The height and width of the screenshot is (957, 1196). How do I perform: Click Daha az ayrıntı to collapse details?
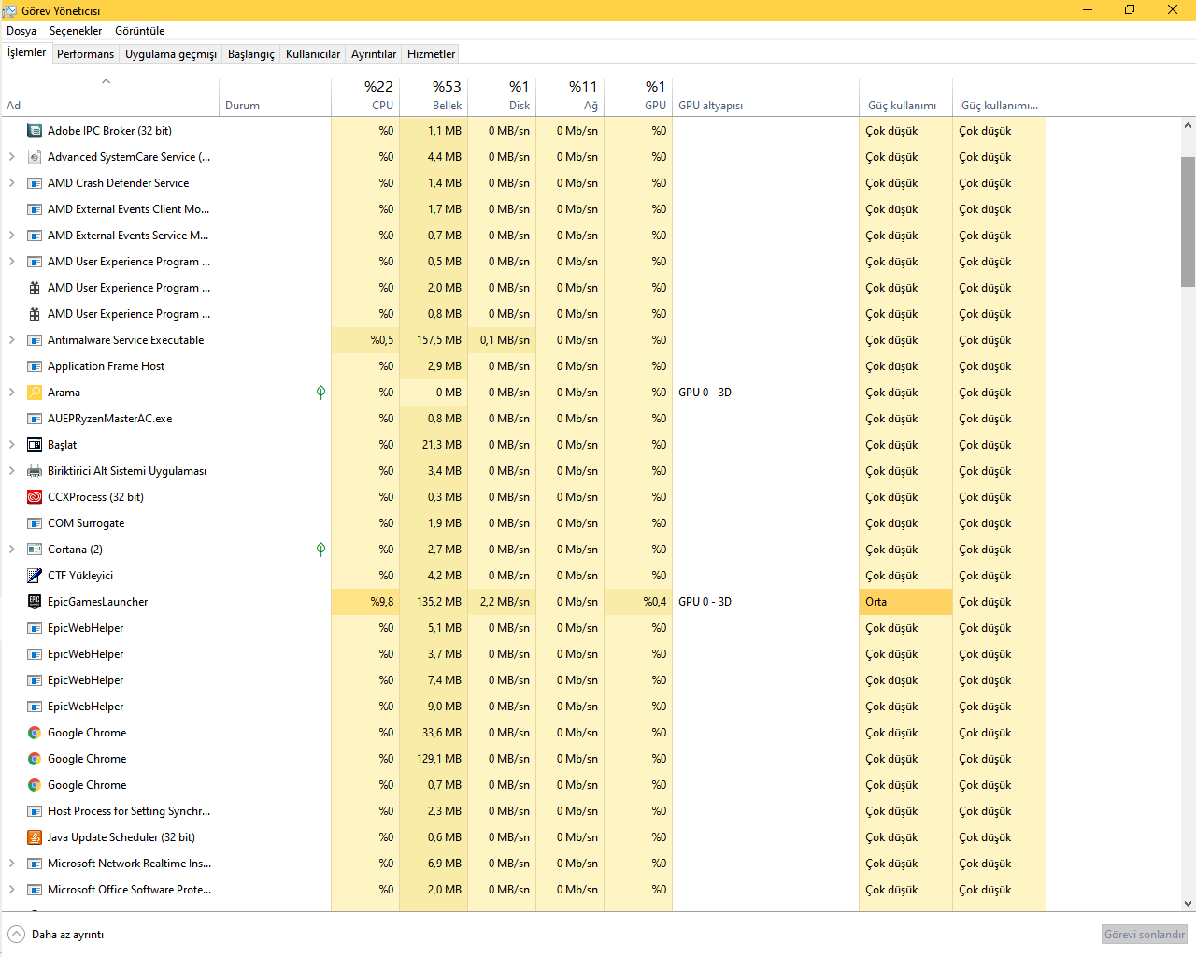(56, 935)
